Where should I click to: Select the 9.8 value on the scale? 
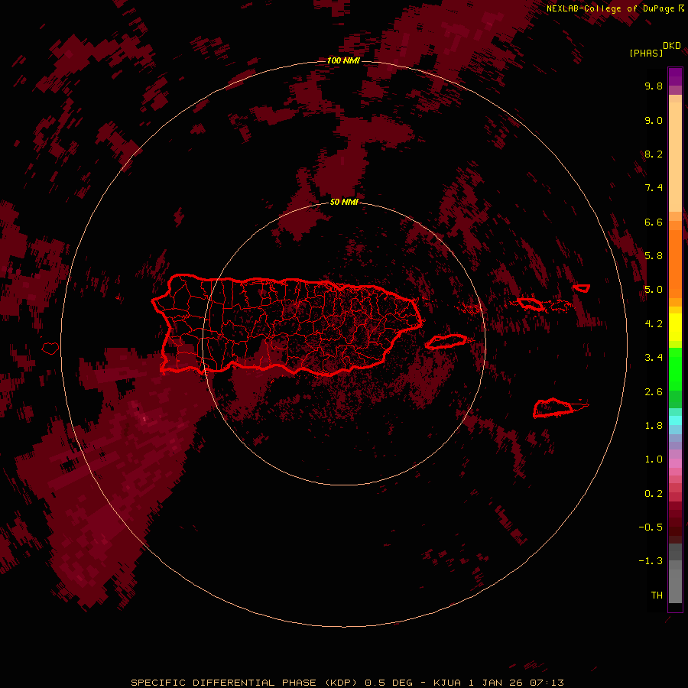654,86
